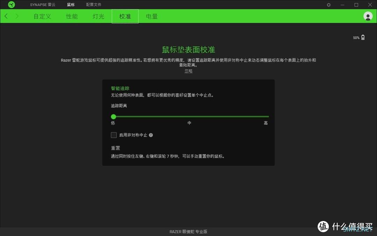Click the tracking distance slider handle

113,117
